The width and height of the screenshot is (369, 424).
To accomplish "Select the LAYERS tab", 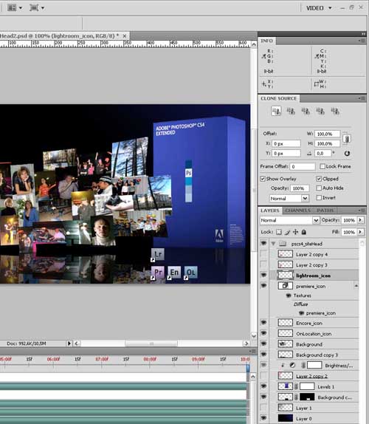I will (x=269, y=211).
